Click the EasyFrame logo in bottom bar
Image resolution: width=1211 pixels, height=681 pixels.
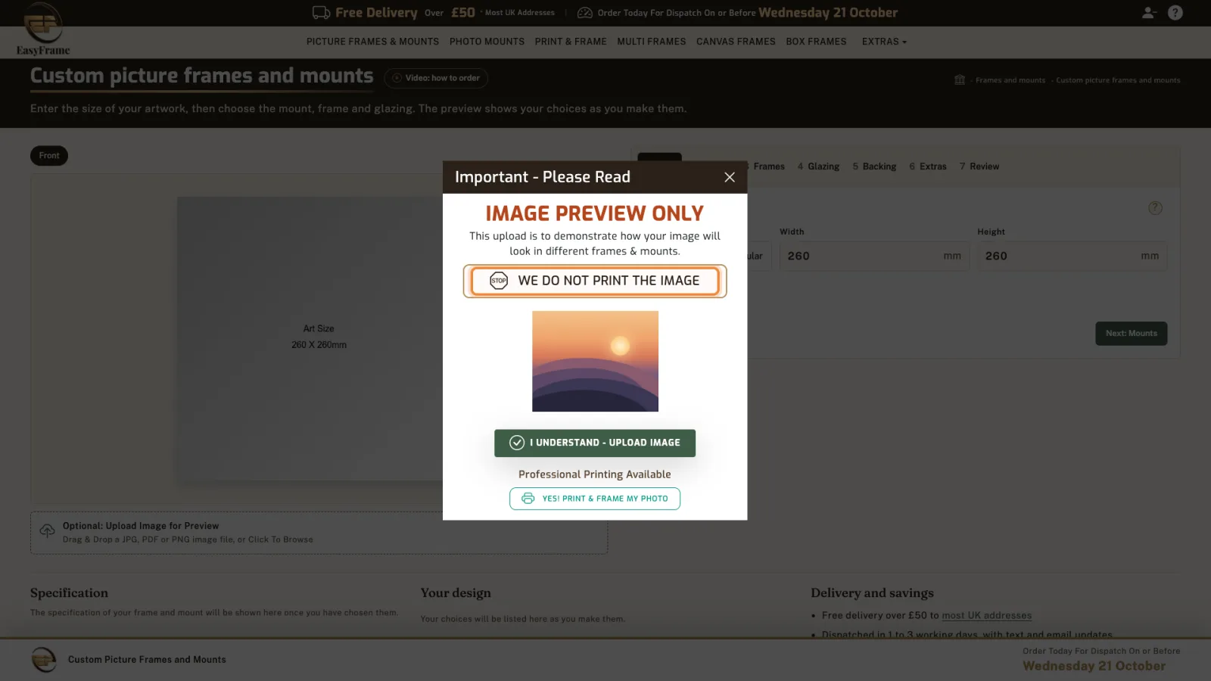pyautogui.click(x=44, y=660)
